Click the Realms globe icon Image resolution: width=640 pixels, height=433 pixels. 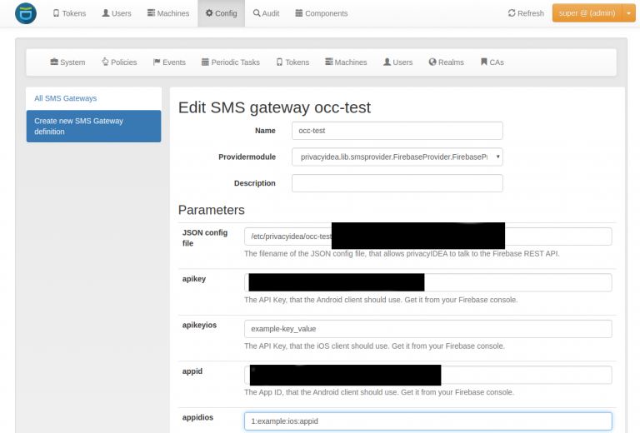432,62
